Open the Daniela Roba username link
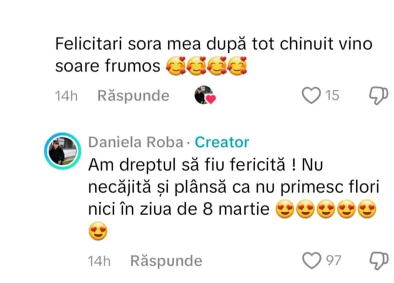This screenshot has width=394, height=283. (x=136, y=142)
